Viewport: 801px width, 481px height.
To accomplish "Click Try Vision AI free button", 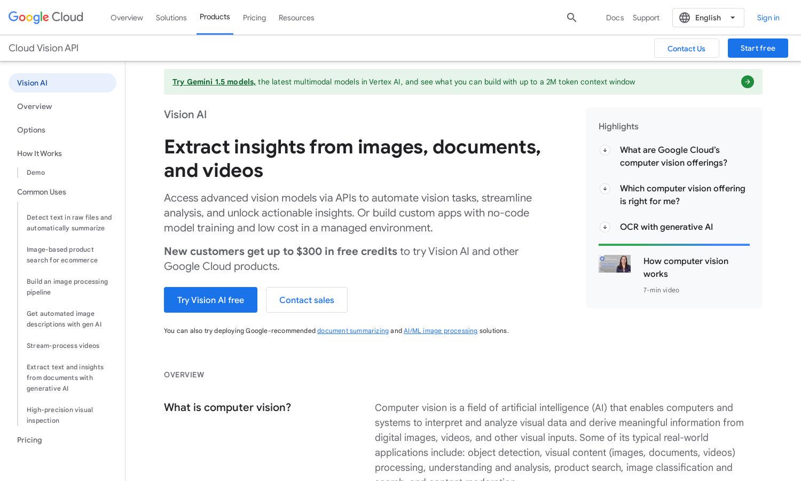I will 210,300.
